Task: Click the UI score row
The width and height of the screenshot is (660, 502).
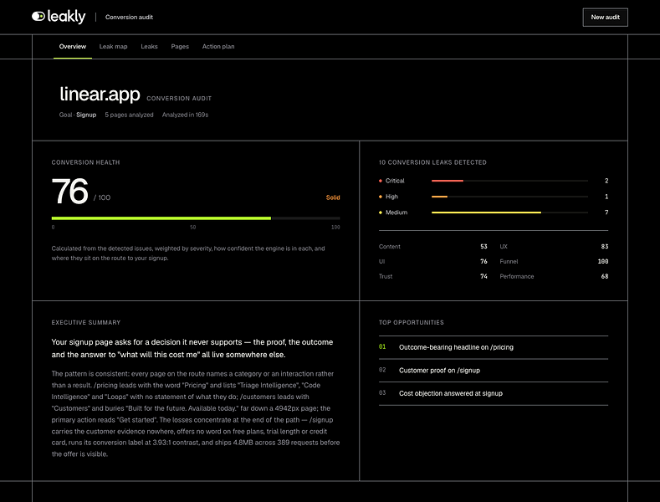Action: (x=433, y=262)
